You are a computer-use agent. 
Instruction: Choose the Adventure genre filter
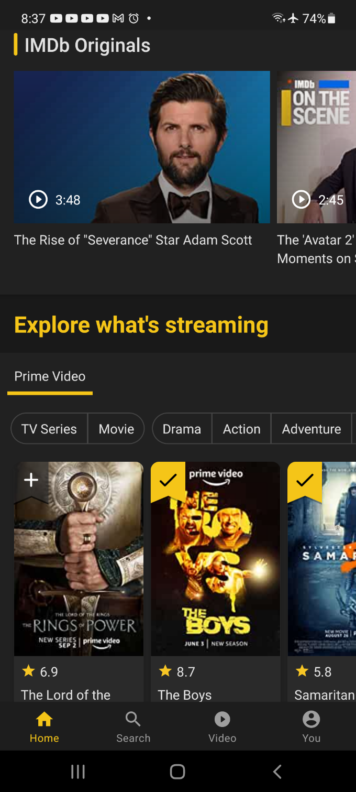point(311,429)
